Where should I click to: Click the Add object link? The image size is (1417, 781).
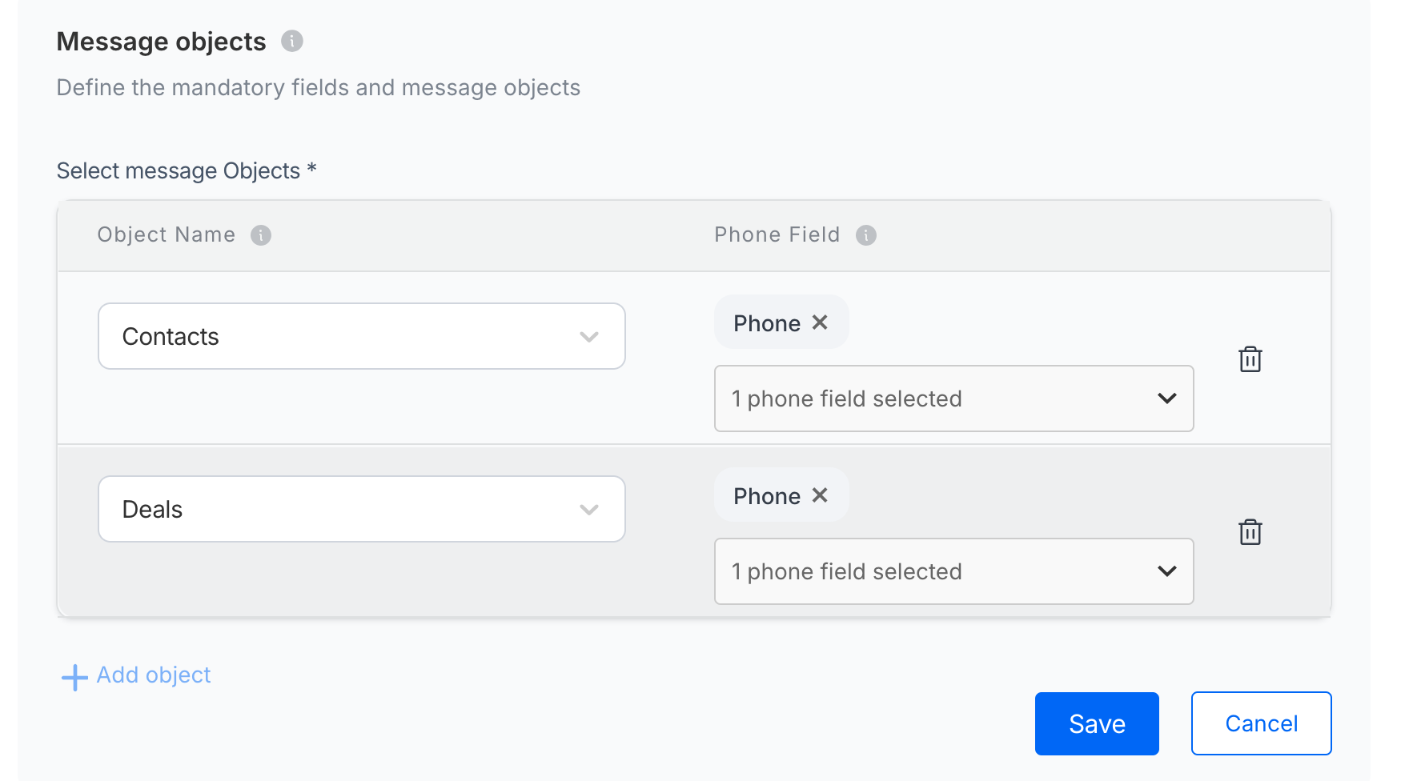tap(154, 675)
